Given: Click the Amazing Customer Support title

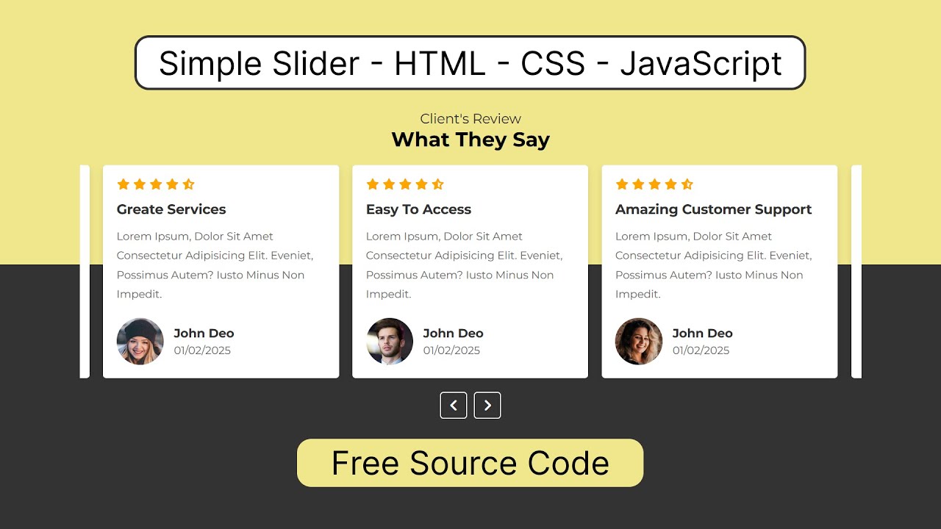Looking at the screenshot, I should pos(714,209).
